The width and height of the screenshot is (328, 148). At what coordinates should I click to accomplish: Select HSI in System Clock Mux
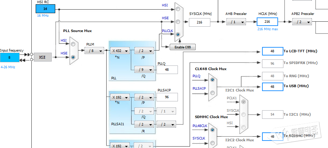(x=178, y=8)
